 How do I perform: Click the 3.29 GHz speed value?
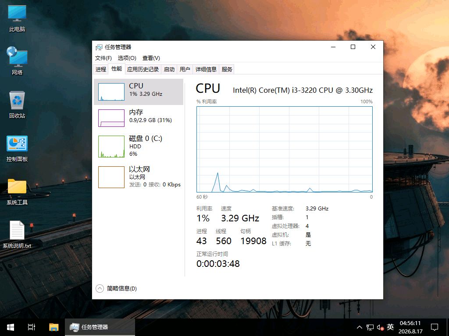(240, 218)
